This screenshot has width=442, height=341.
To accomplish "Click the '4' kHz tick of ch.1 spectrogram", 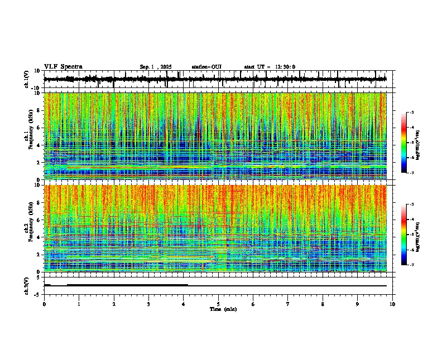I will tap(39, 145).
